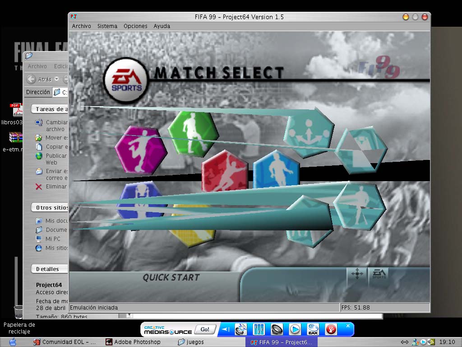The width and height of the screenshot is (462, 347).
Task: Click the Eliminar file task link
Action: [51, 187]
